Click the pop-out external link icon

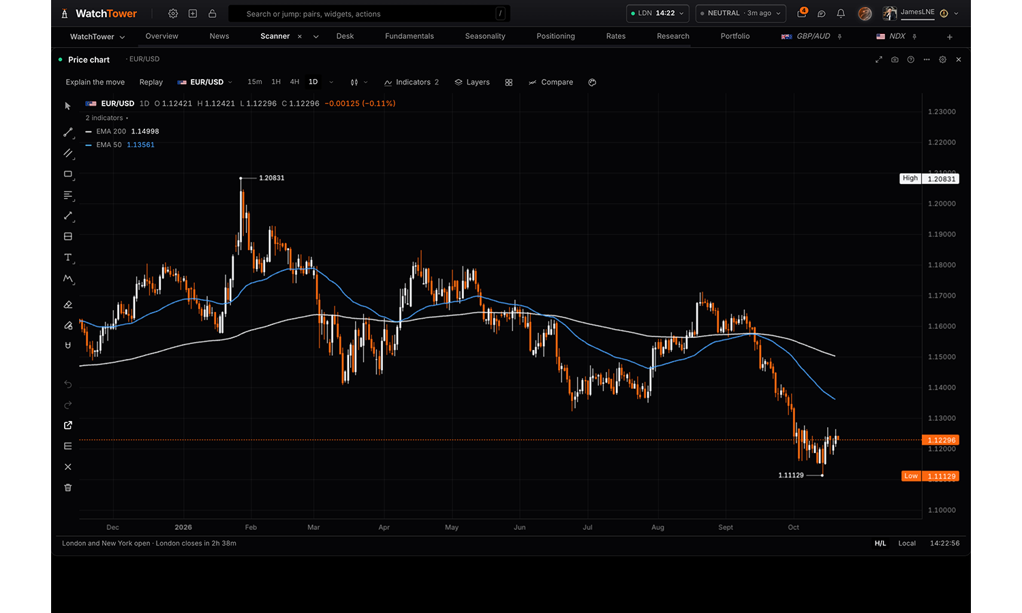(68, 425)
